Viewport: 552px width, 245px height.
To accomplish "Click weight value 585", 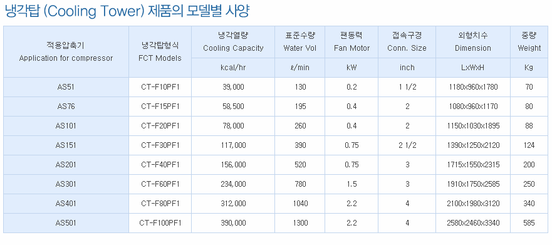I will click(x=529, y=223).
